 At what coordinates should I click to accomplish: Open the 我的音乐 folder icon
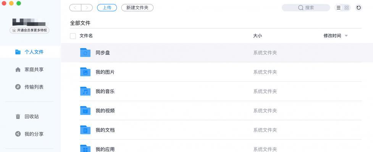click(85, 91)
